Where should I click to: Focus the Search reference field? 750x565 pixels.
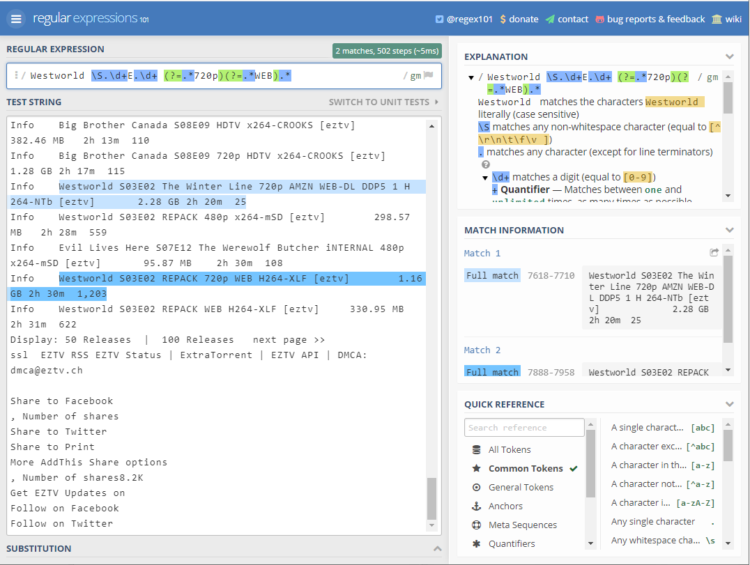[524, 427]
